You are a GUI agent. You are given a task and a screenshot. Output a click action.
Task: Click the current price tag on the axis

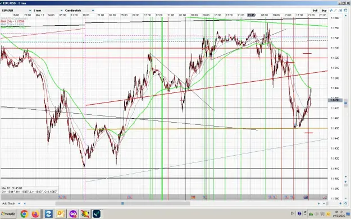click(x=335, y=100)
